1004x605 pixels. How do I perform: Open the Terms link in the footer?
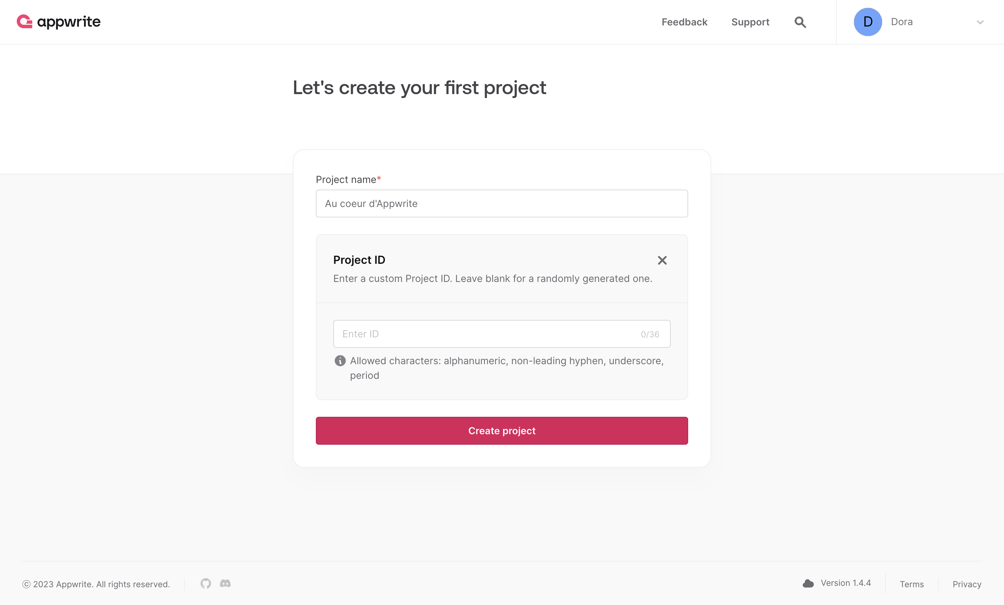(912, 584)
